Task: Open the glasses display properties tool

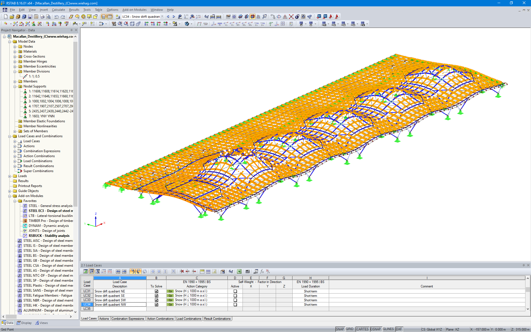Action: (206, 17)
